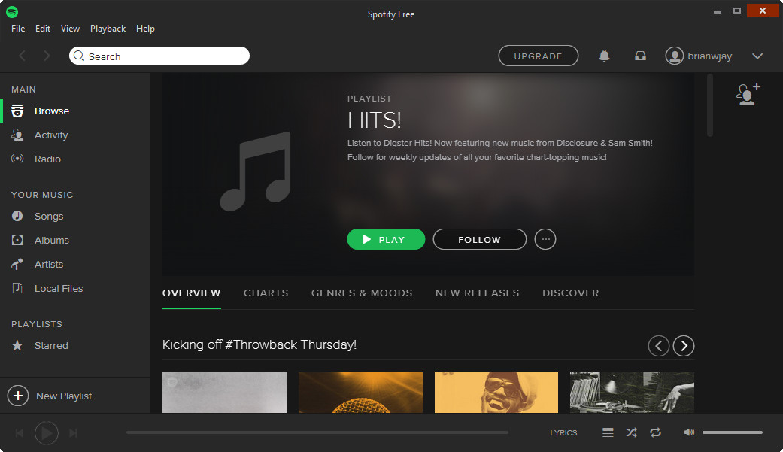
Task: Show next Throwback Thursday items
Action: click(684, 346)
